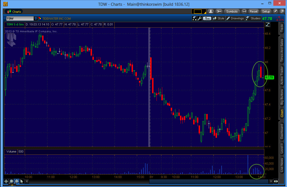Image resolution: width=287 pixels, height=187 pixels.
Task: Open the Times And Sales side tab
Action: (x=282, y=51)
